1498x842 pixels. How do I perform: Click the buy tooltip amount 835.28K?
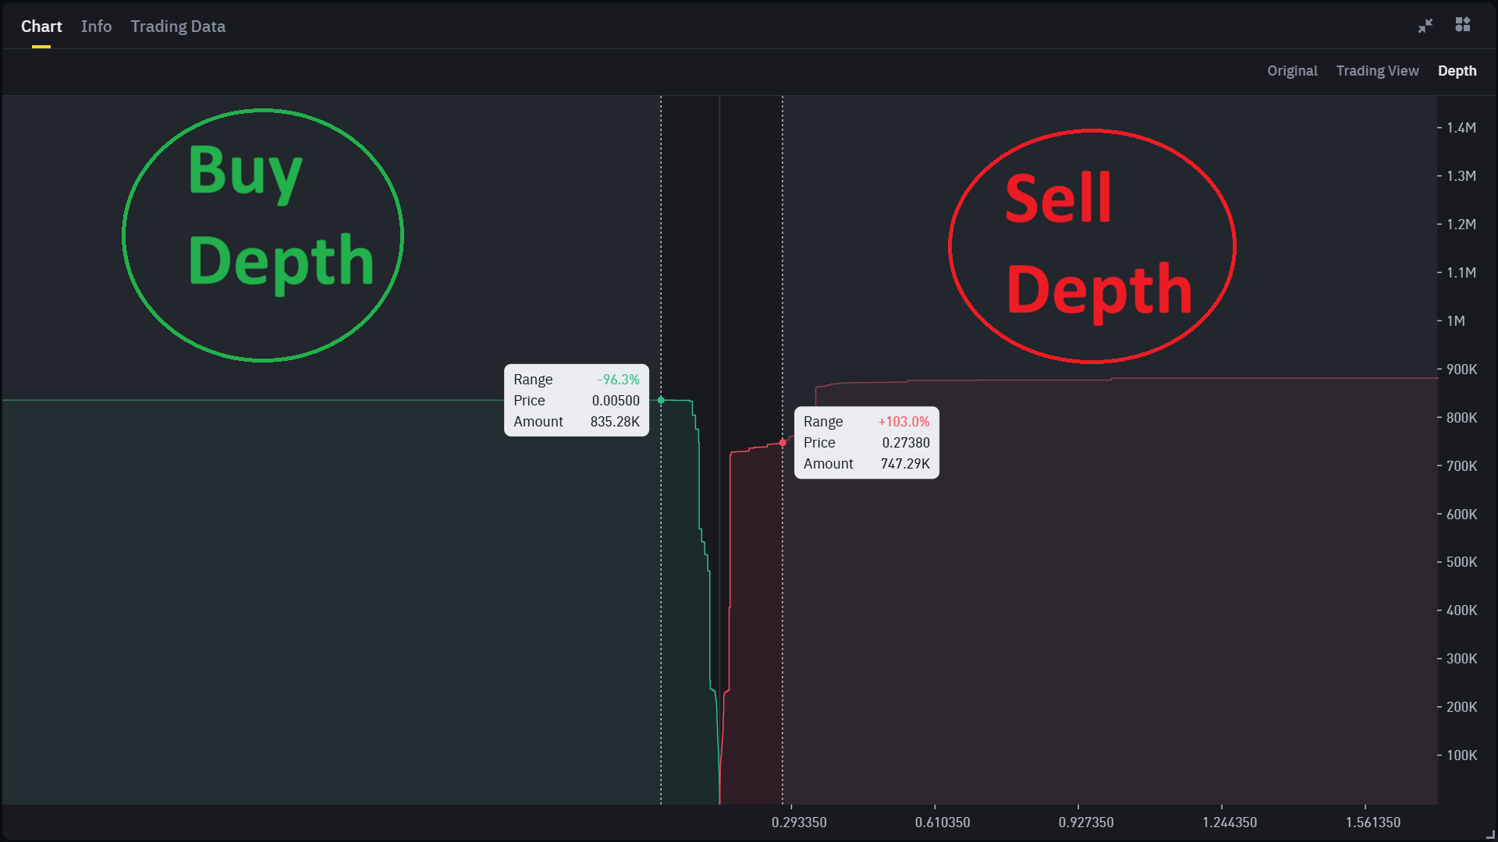tap(615, 422)
